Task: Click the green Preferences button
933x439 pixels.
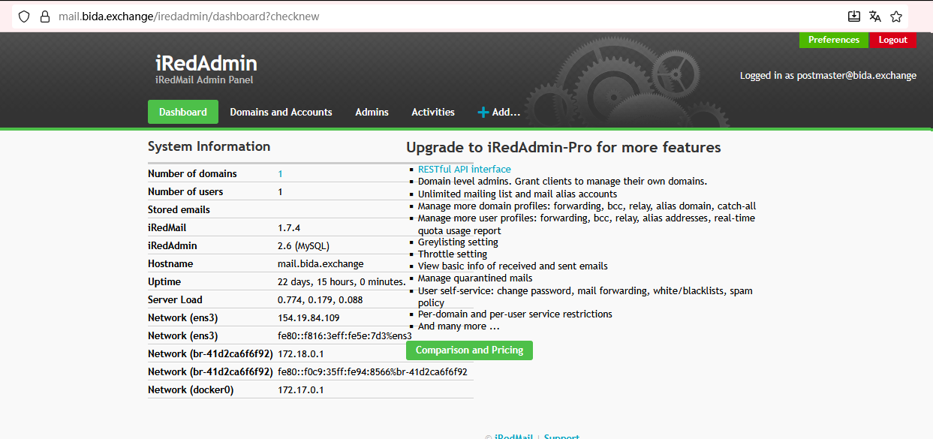Action: point(833,40)
